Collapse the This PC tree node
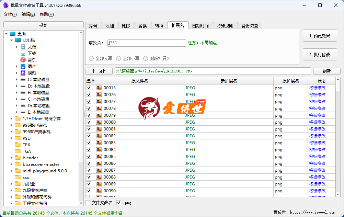344x217 pixels. click(11, 40)
